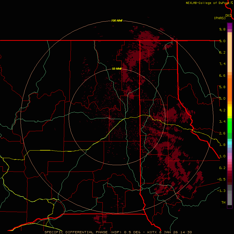Image resolution: width=234 pixels, height=234 pixels.
Task: Click the [PHAS] legend heading
Action: pyautogui.click(x=220, y=18)
